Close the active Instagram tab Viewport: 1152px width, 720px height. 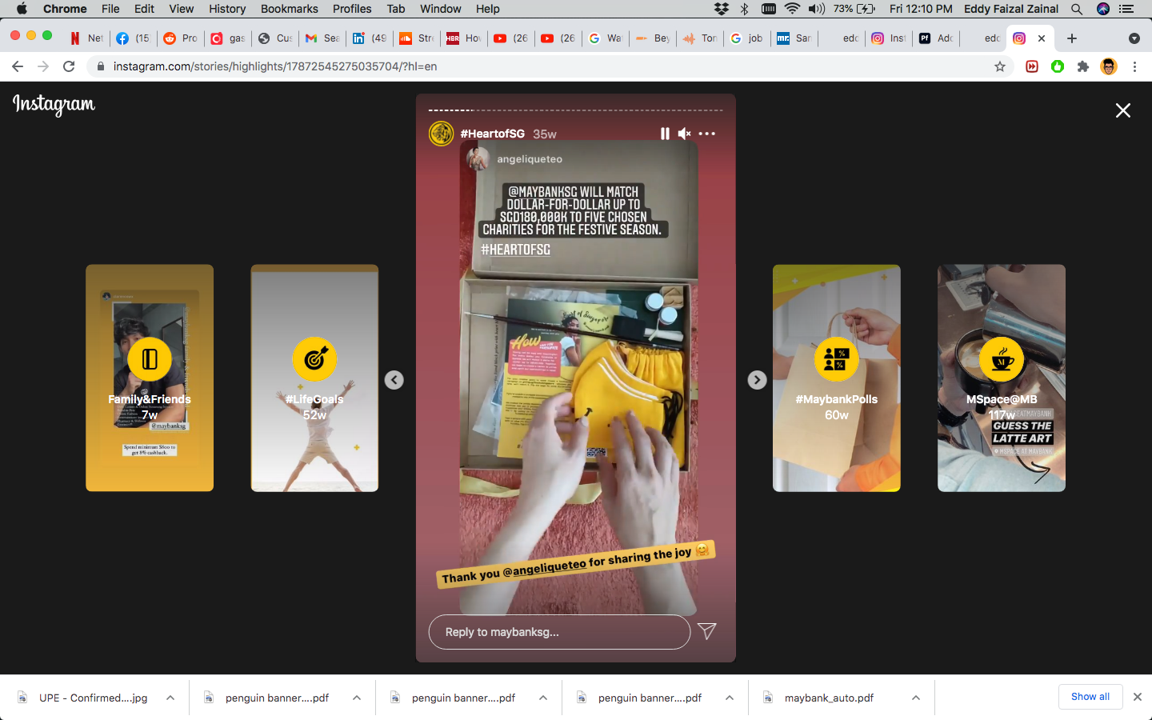tap(1042, 38)
